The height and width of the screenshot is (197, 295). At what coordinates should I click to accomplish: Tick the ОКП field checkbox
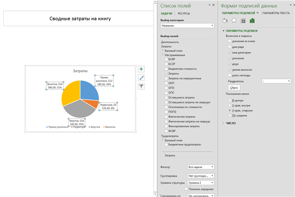(x=166, y=83)
